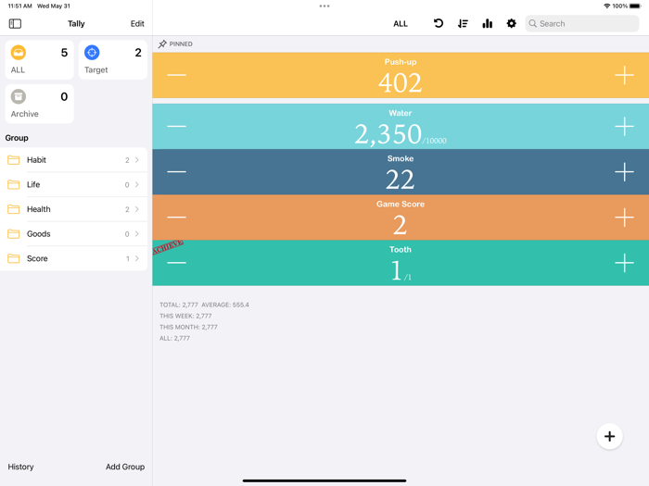Viewport: 649px width, 486px height.
Task: Click into the Search field
Action: point(582,23)
